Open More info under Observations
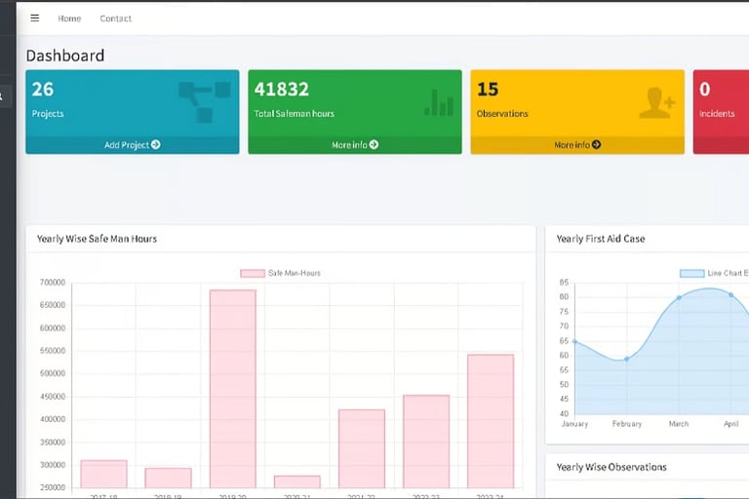The height and width of the screenshot is (499, 749). [x=577, y=144]
